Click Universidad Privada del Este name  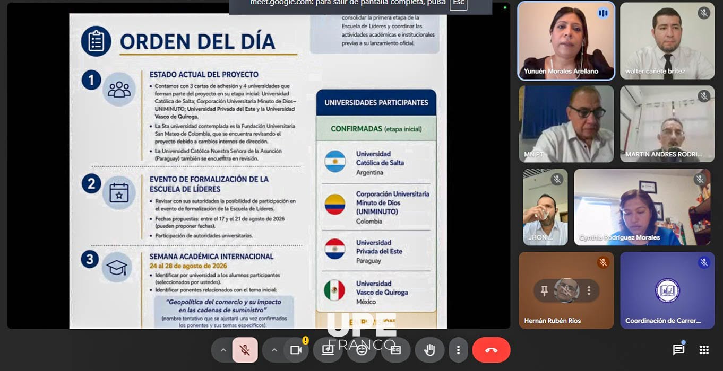(x=379, y=247)
